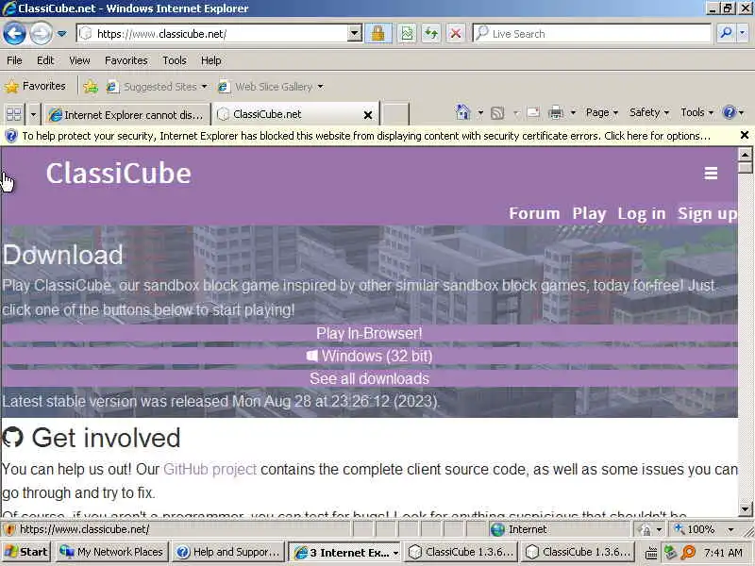Click See all downloads button
This screenshot has width=755, height=566.
pos(369,378)
